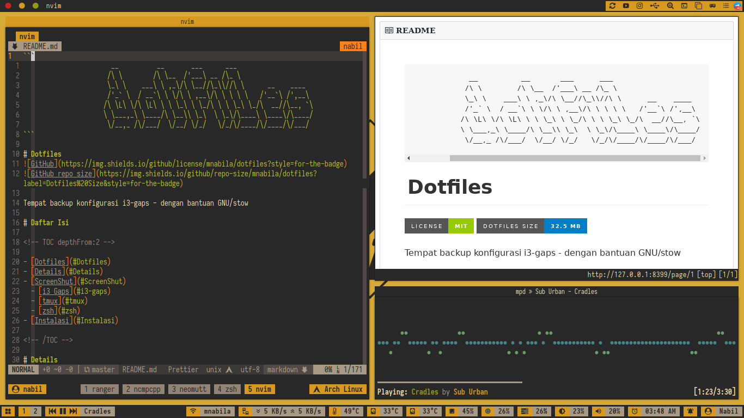Click the [Details] link on line 21
The width and height of the screenshot is (744, 418).
click(48, 272)
